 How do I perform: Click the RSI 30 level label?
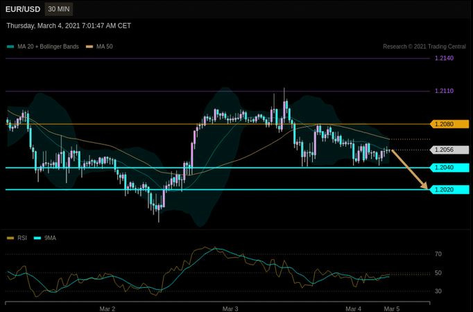pyautogui.click(x=438, y=291)
